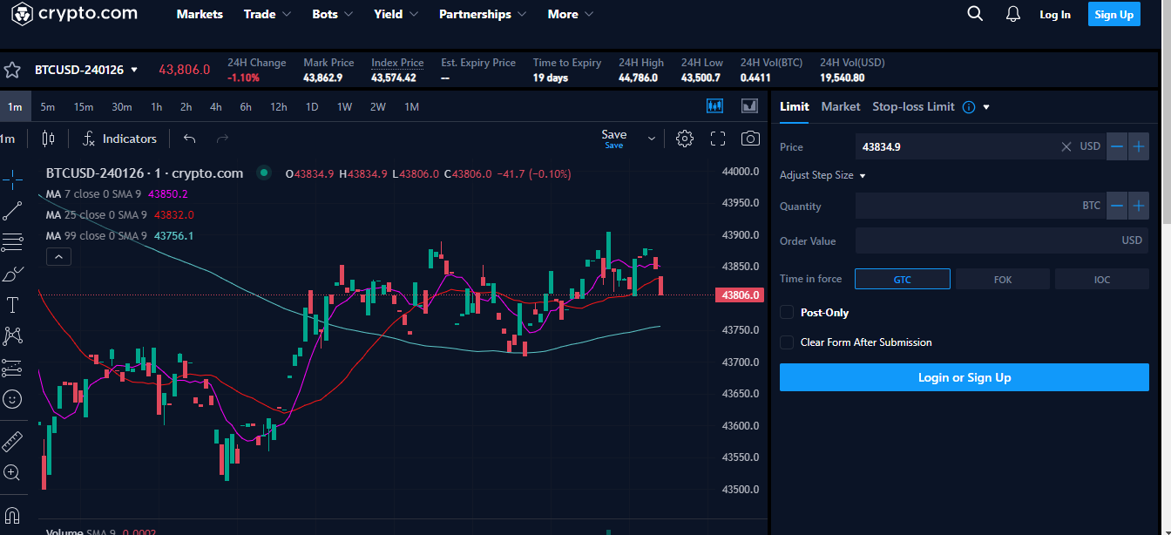Switch to the Limit order tab
Image resolution: width=1171 pixels, height=535 pixels.
(795, 106)
